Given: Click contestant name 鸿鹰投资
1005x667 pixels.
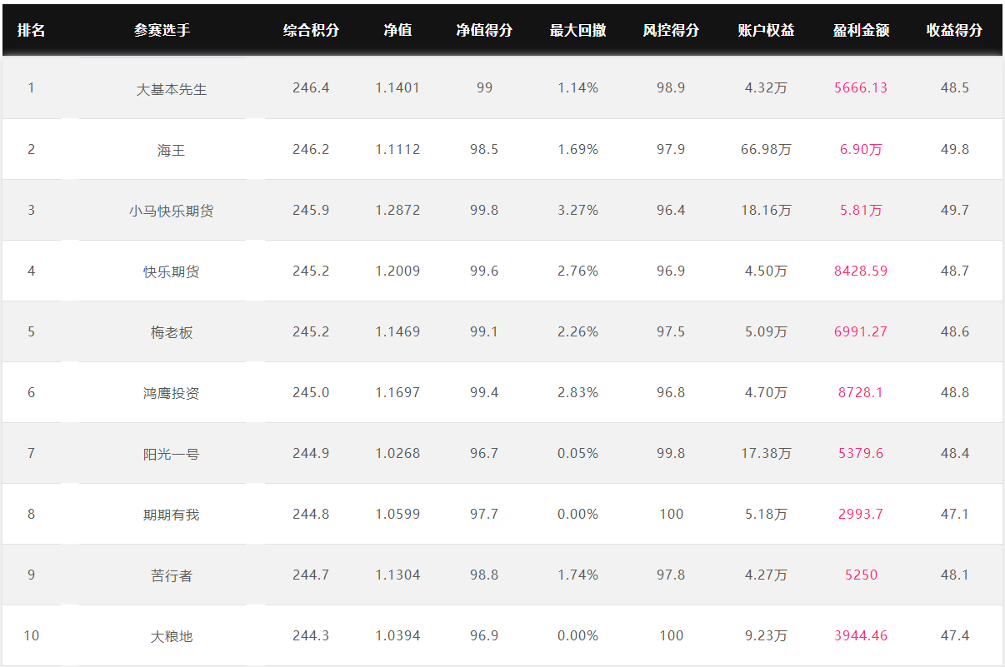Looking at the screenshot, I should point(171,393).
